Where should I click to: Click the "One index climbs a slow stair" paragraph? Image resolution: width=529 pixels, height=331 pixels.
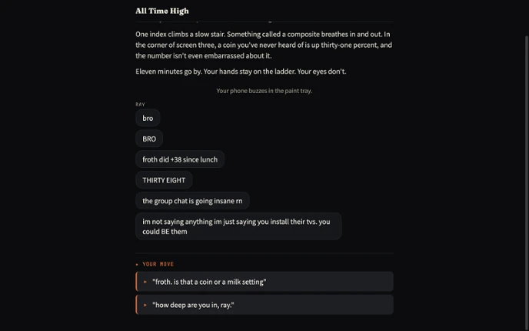[x=264, y=45]
